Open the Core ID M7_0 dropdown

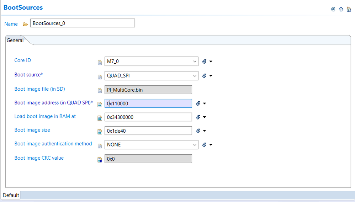click(x=195, y=62)
